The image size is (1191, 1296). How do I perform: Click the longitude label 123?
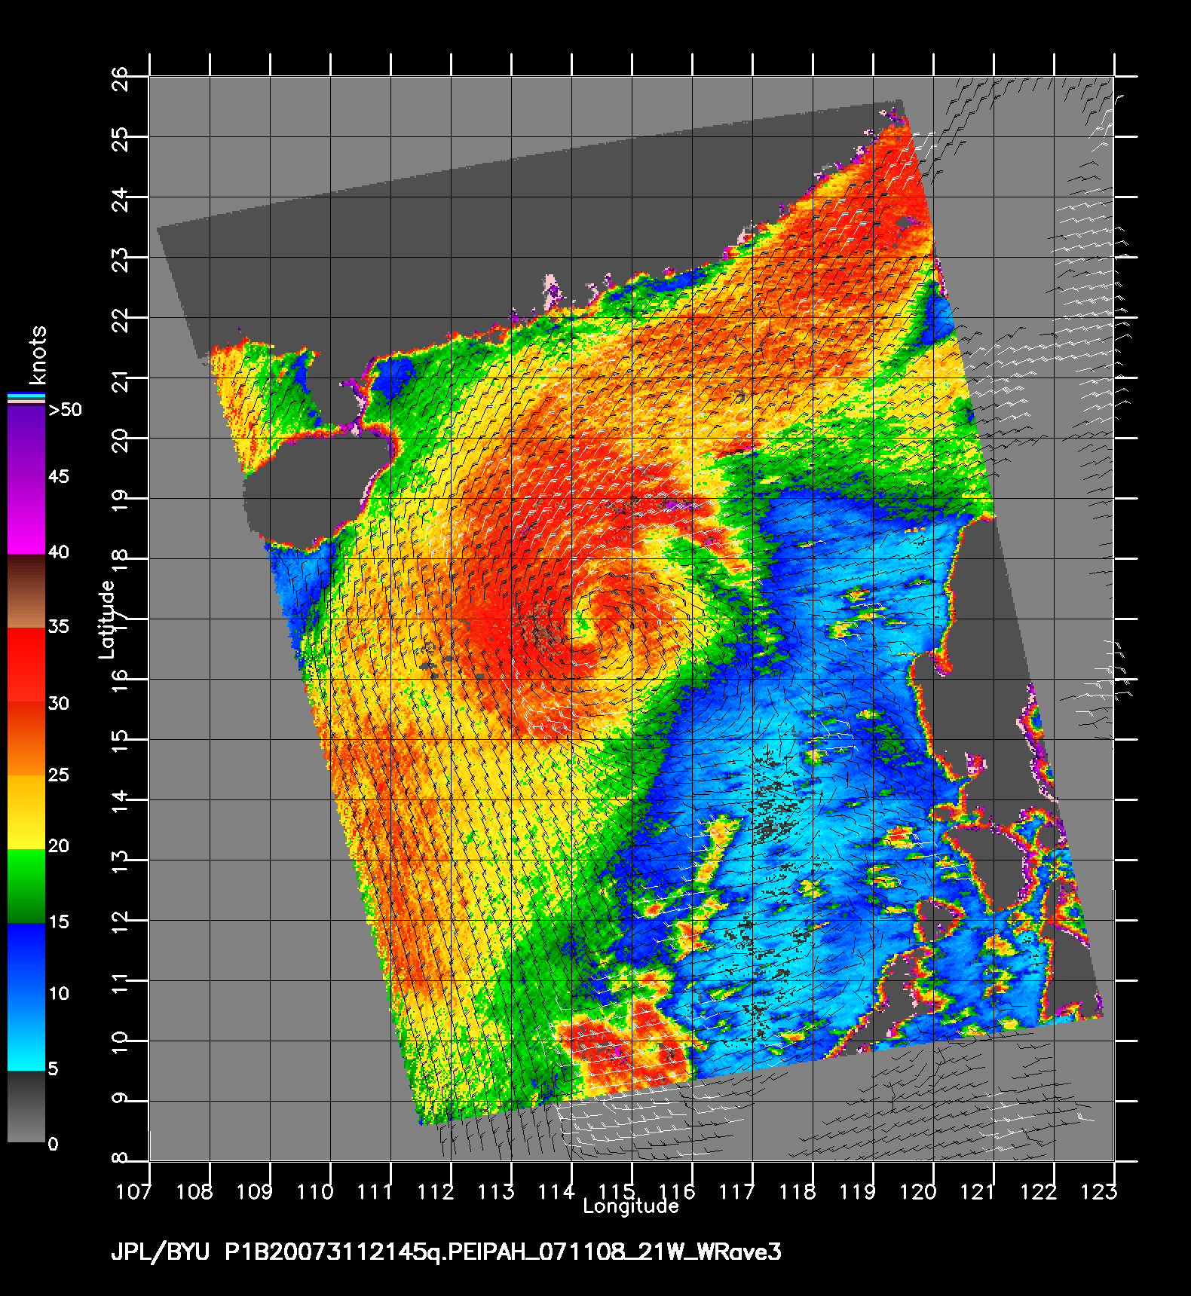(1098, 1192)
